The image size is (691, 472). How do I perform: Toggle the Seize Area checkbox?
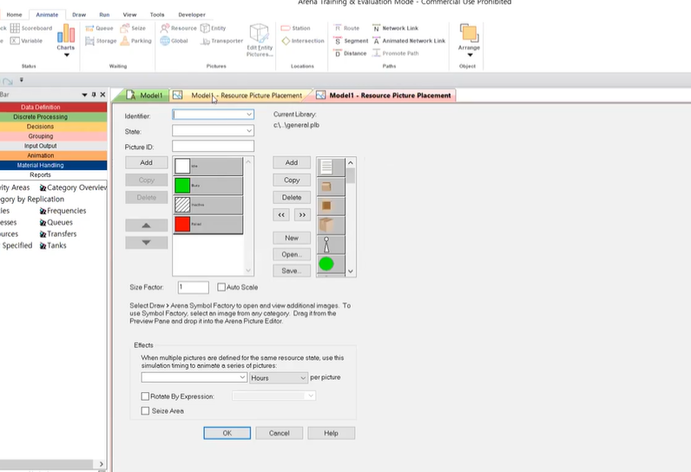(x=145, y=410)
